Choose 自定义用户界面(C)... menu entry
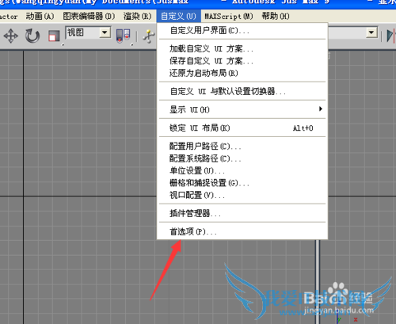Viewport: 396px width, 324px height. coord(242,31)
